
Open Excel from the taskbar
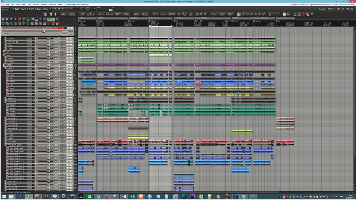pos(132,197)
